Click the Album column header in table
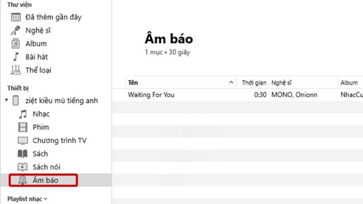 click(349, 83)
